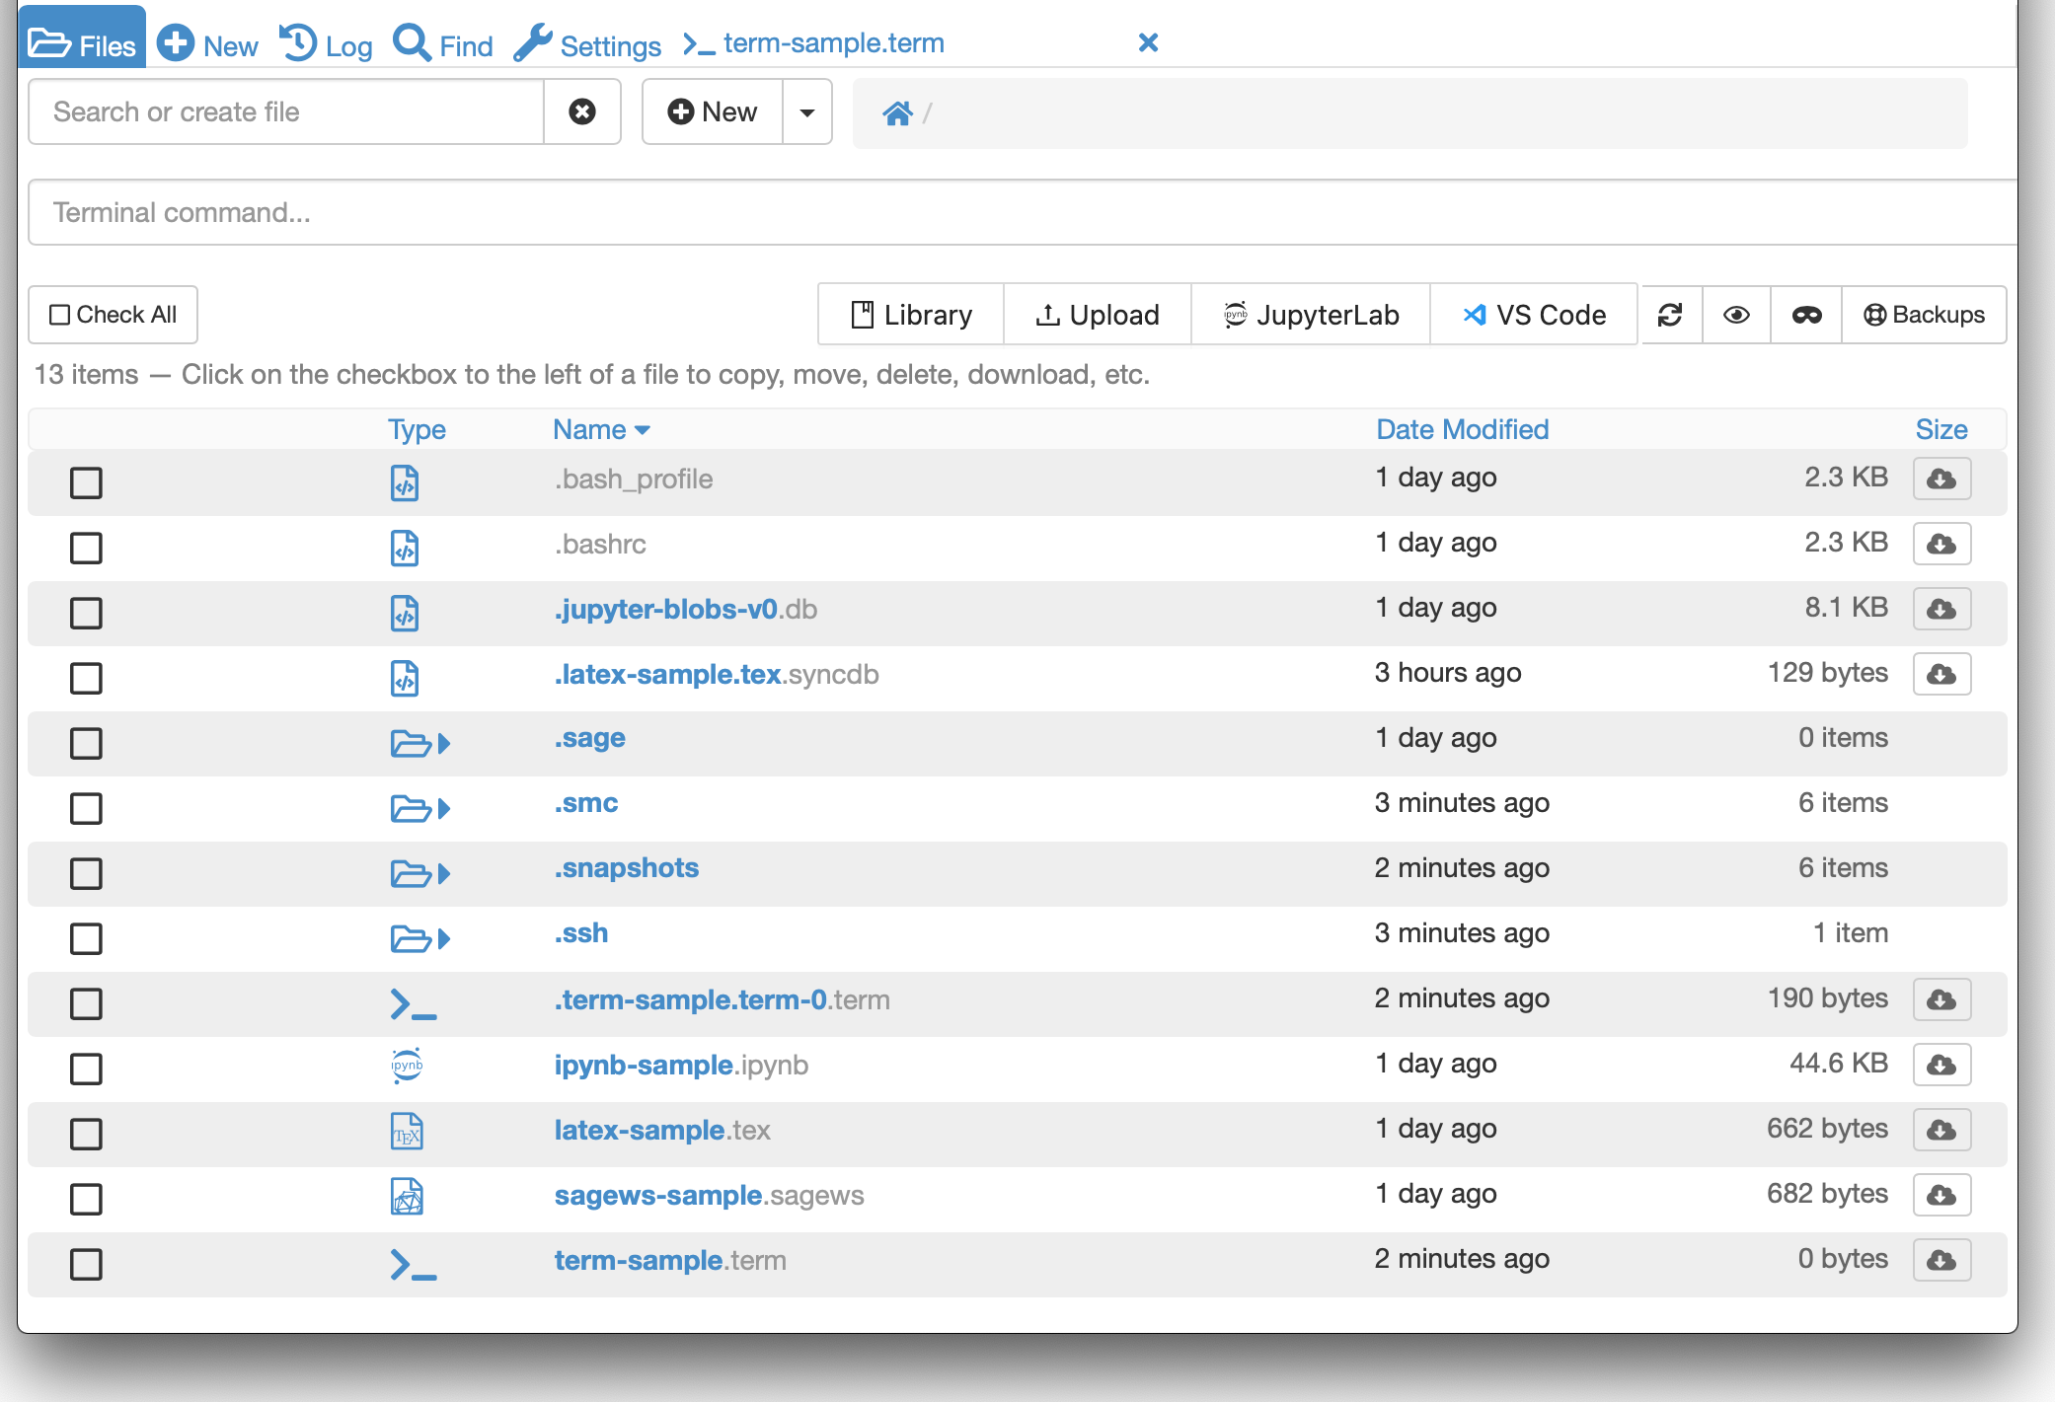Screen dimensions: 2055x1402
Task: Expand the .smc folder icon arrow
Action: pos(444,808)
